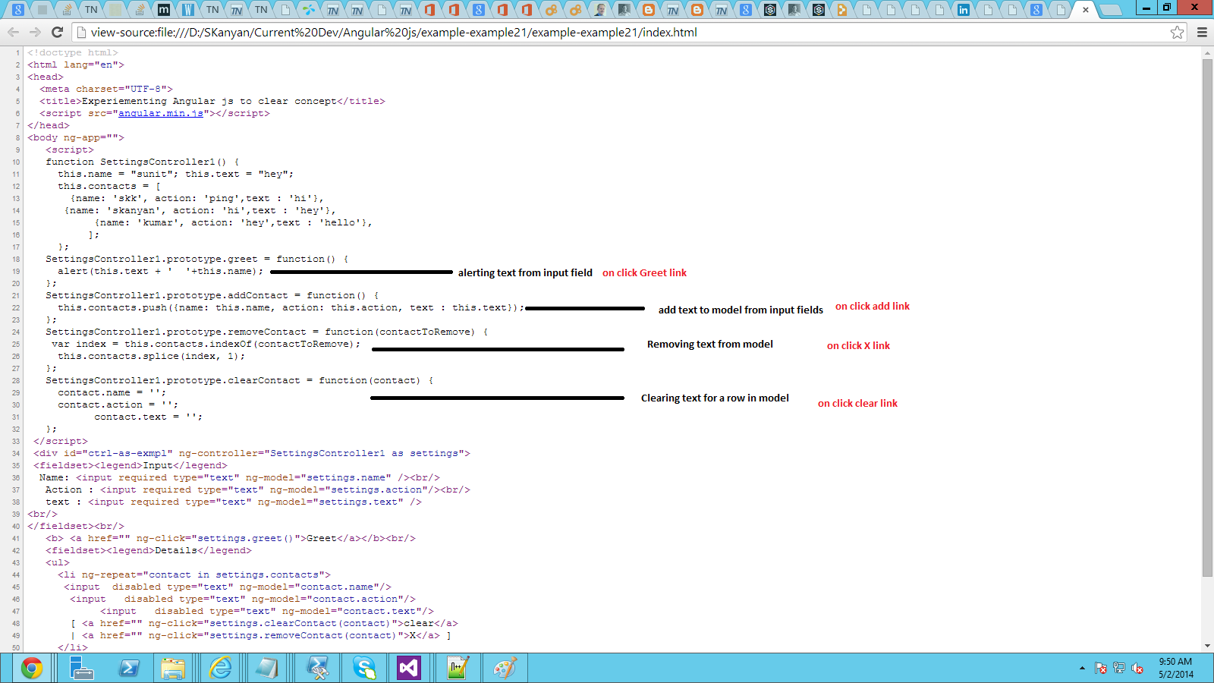The image size is (1214, 683).
Task: Open the network tray icon
Action: coord(1119,668)
